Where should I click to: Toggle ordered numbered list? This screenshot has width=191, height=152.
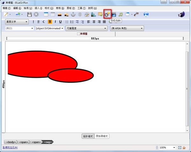click(72, 22)
